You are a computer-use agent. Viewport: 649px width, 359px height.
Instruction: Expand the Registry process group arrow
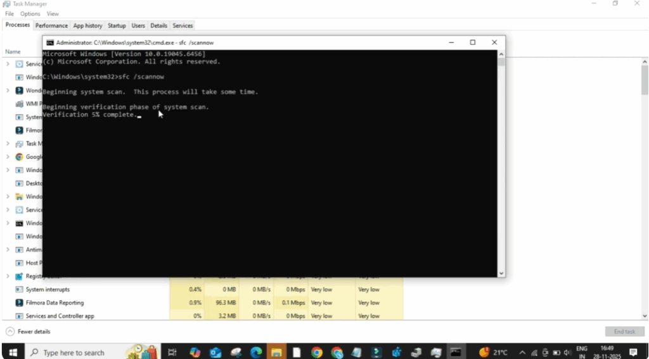tap(8, 276)
